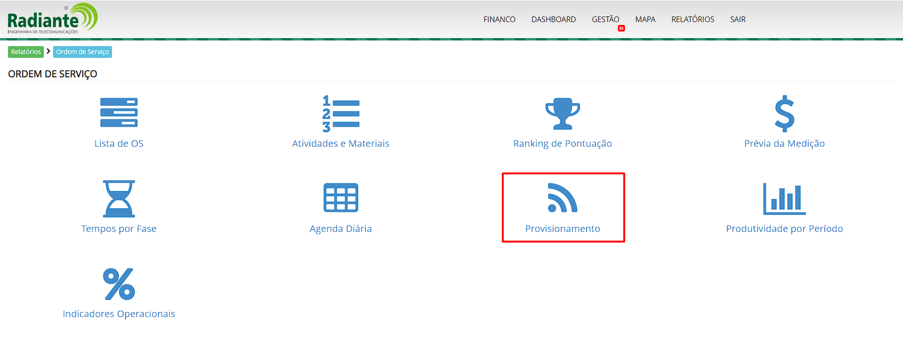Screen dimensions: 903x351
Task: Click the Agenda Diária table grid icon
Action: tap(341, 198)
